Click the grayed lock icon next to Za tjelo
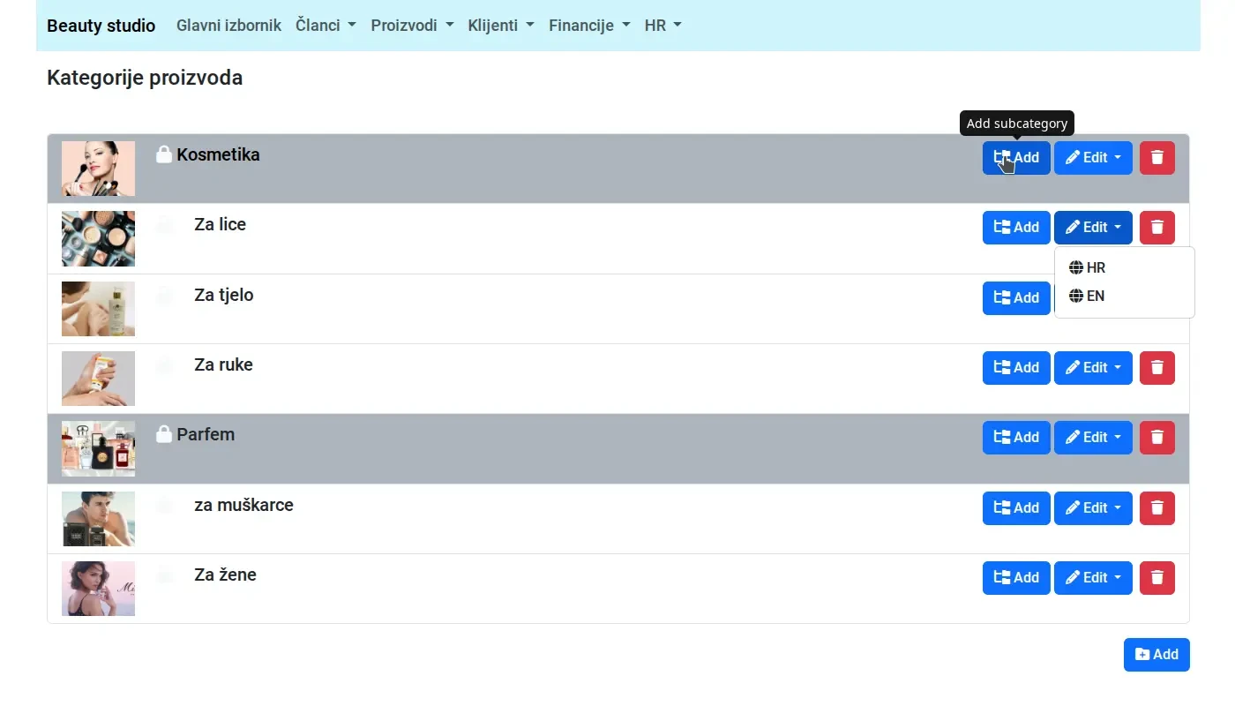 (x=164, y=296)
